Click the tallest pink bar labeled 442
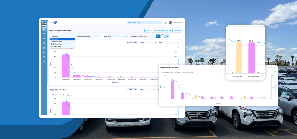This screenshot has height=139, width=297. pyautogui.click(x=66, y=66)
